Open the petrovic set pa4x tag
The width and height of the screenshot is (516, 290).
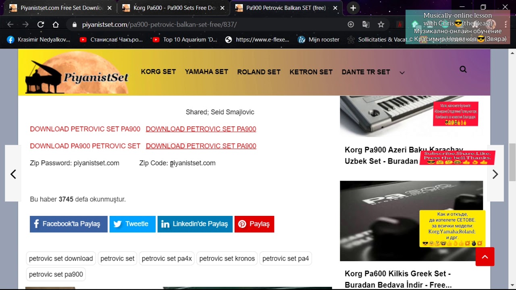[167, 259]
